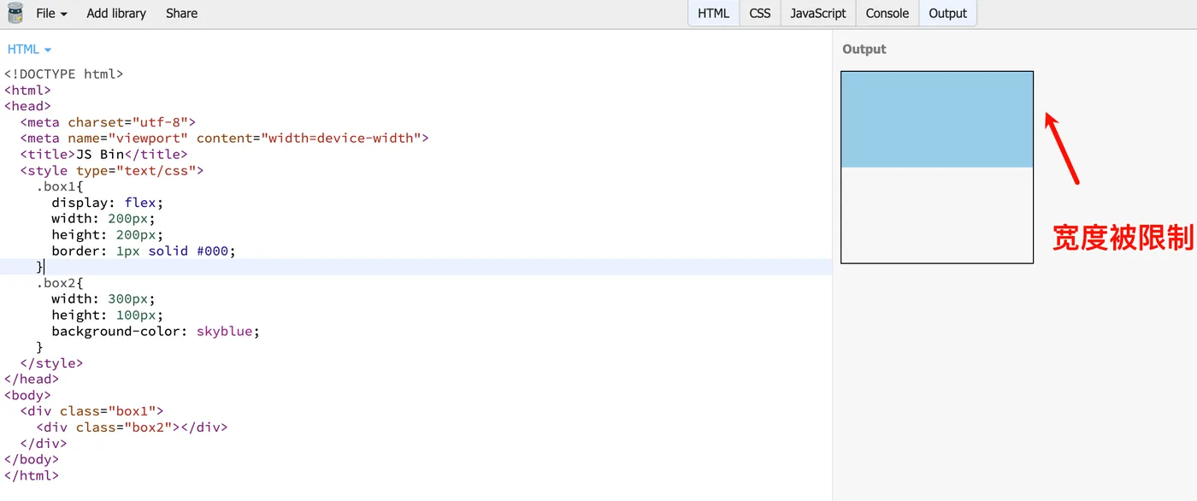Click the style type="text/css" line

pyautogui.click(x=112, y=170)
